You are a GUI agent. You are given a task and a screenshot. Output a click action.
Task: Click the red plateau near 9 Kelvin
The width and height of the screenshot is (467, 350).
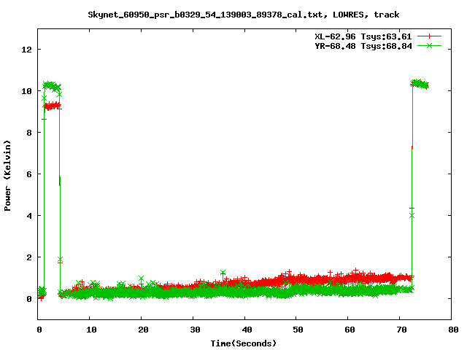pos(52,106)
